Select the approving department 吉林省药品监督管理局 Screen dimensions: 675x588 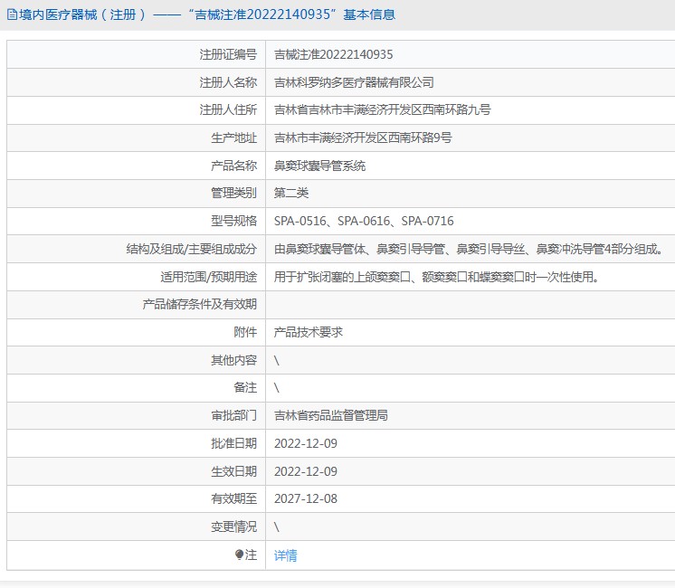331,416
